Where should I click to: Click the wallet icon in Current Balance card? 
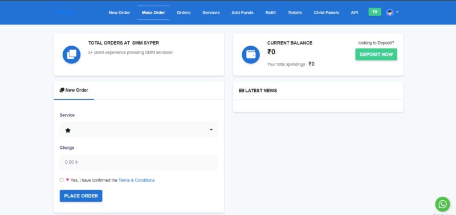(x=251, y=55)
